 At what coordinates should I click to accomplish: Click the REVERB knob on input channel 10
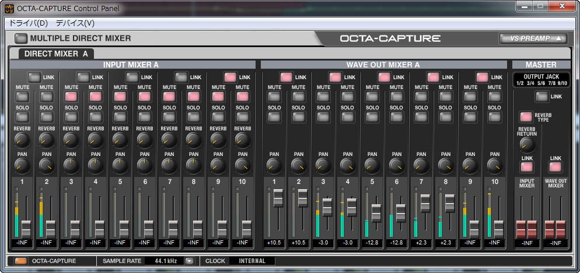(243, 140)
